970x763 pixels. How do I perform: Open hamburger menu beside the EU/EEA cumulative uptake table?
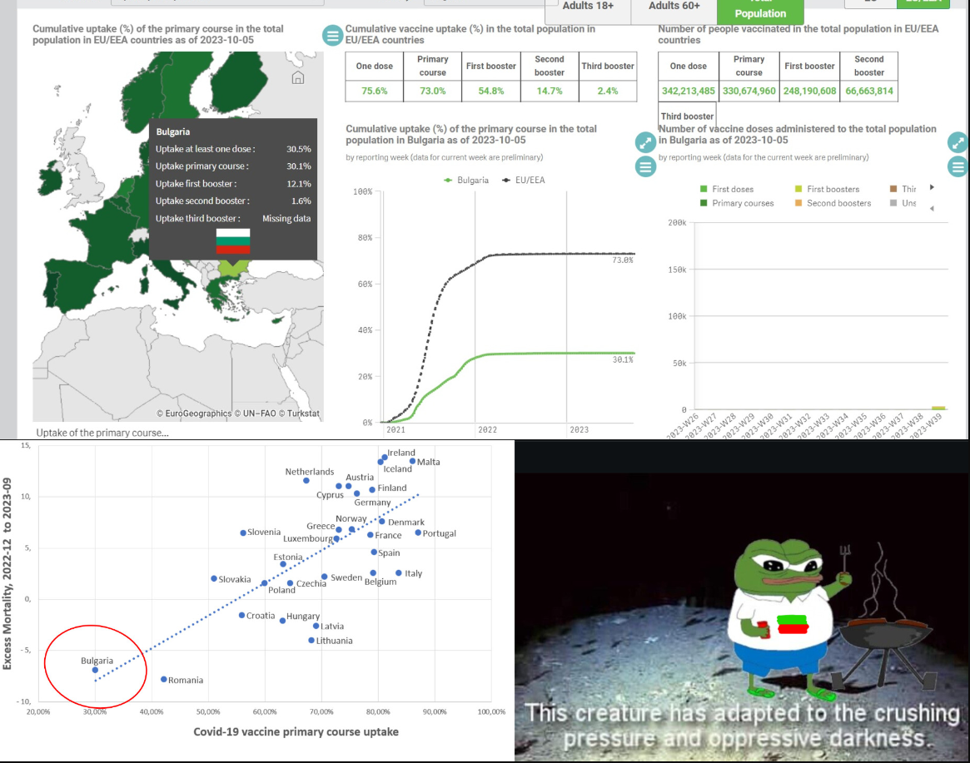click(333, 36)
